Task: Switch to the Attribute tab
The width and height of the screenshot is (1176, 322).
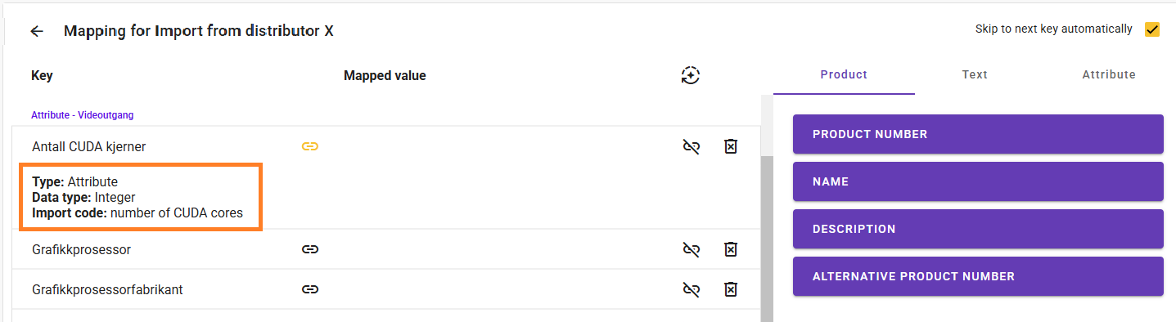Action: click(1109, 74)
